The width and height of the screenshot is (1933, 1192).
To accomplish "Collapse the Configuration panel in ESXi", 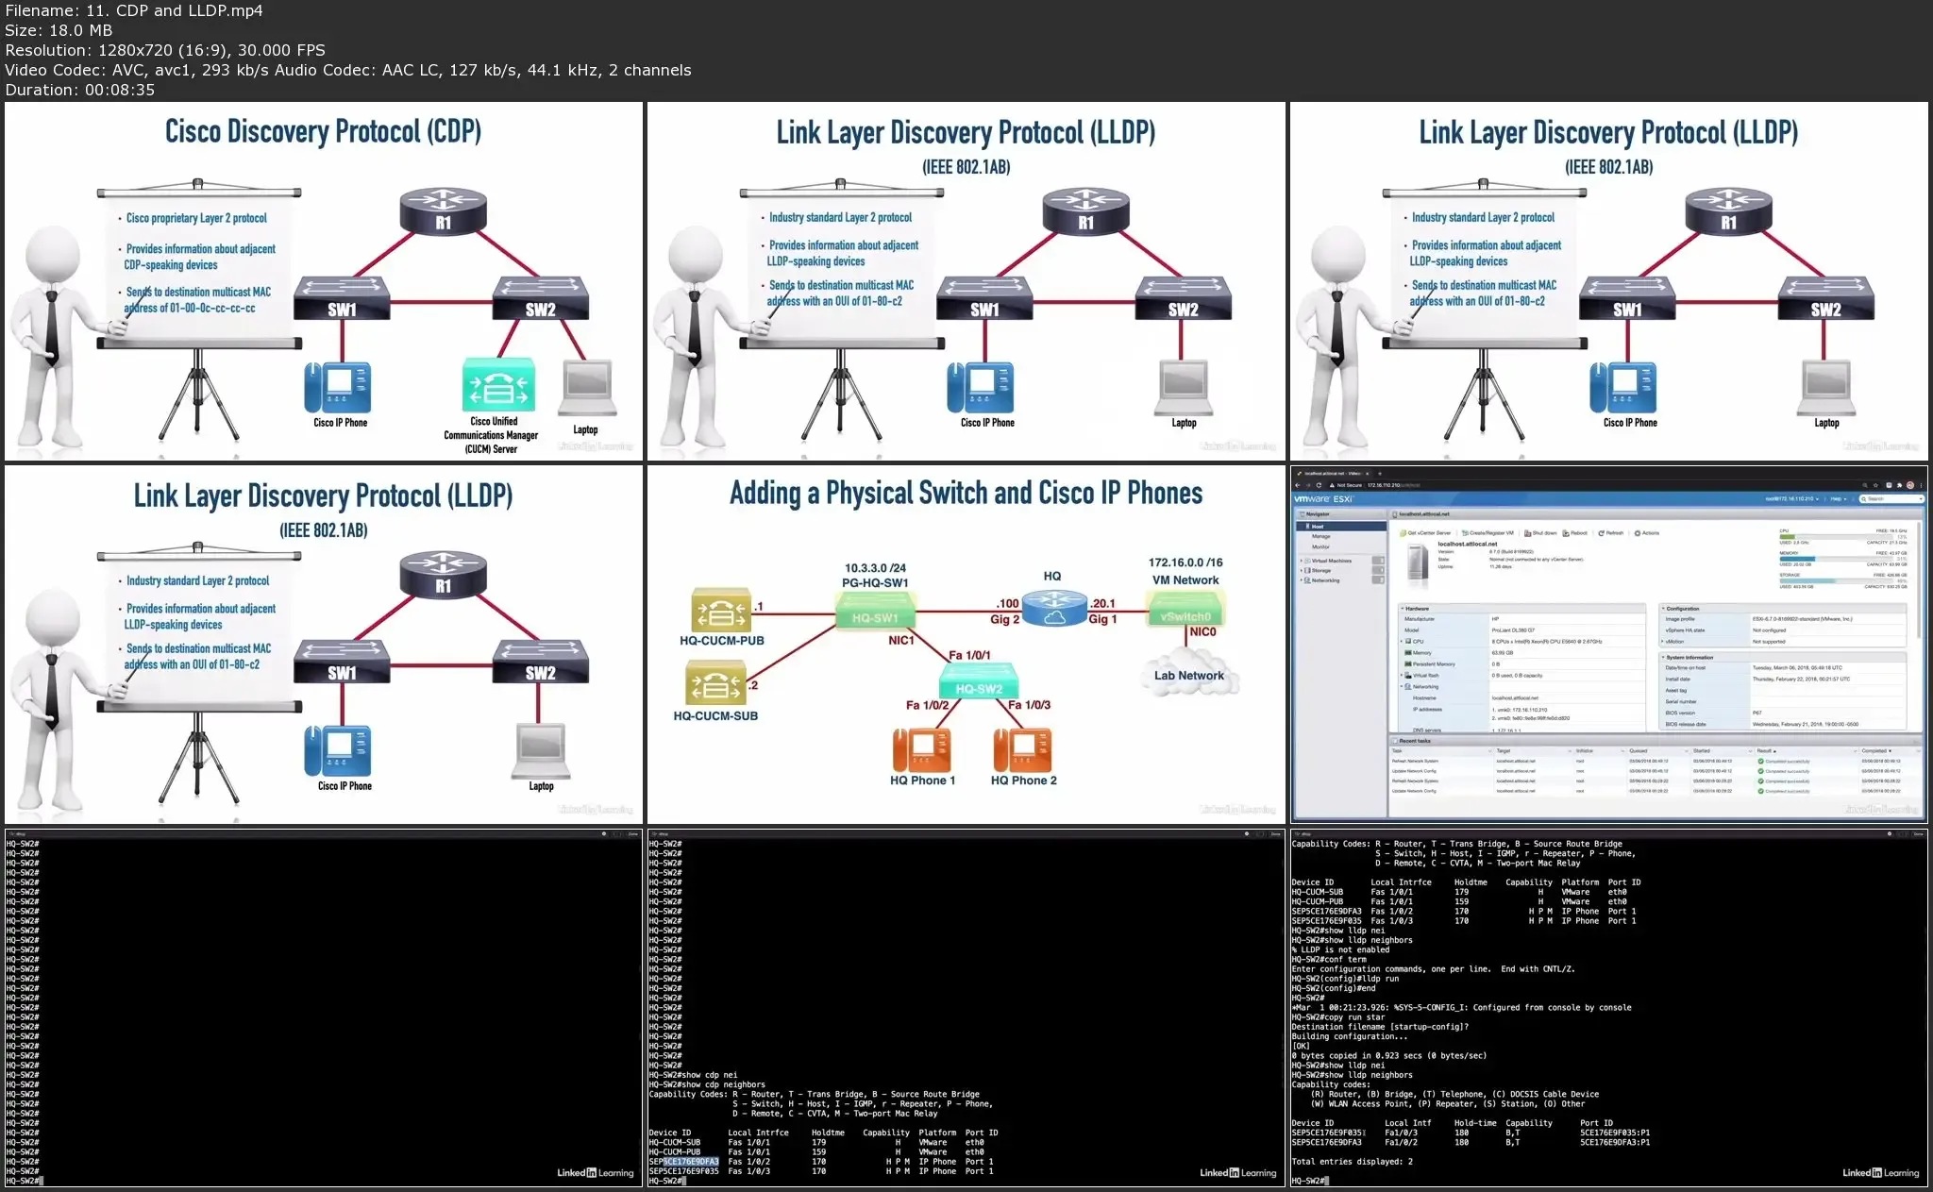I will 1663,609.
